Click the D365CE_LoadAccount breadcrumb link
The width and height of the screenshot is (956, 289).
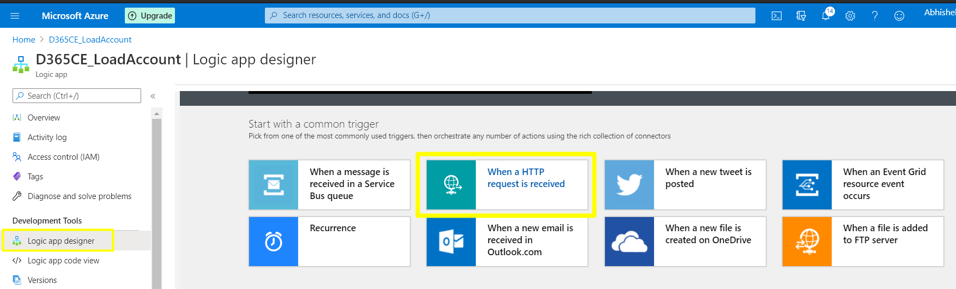[x=90, y=40]
